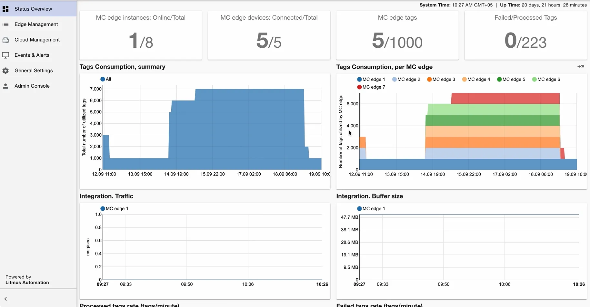Open the Admin Console
This screenshot has width=590, height=307.
coord(38,86)
